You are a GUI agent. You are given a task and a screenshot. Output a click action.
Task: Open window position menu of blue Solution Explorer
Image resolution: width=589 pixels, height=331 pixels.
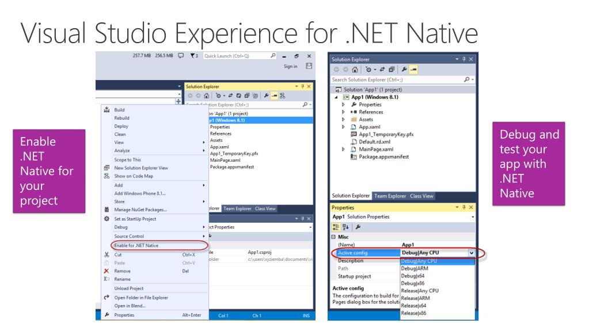point(457,59)
